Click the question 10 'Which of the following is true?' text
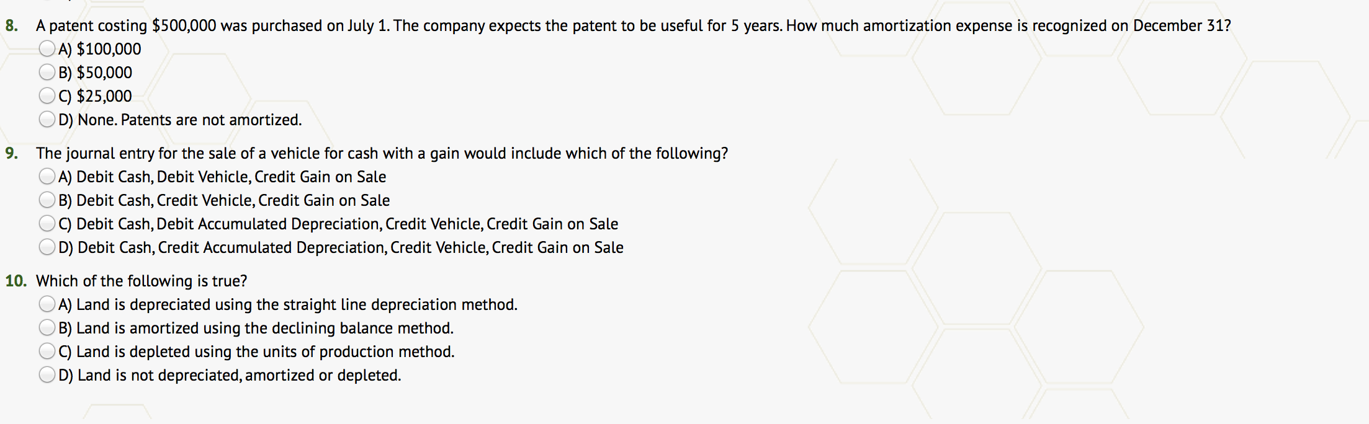Image resolution: width=1369 pixels, height=424 pixels. click(x=141, y=281)
